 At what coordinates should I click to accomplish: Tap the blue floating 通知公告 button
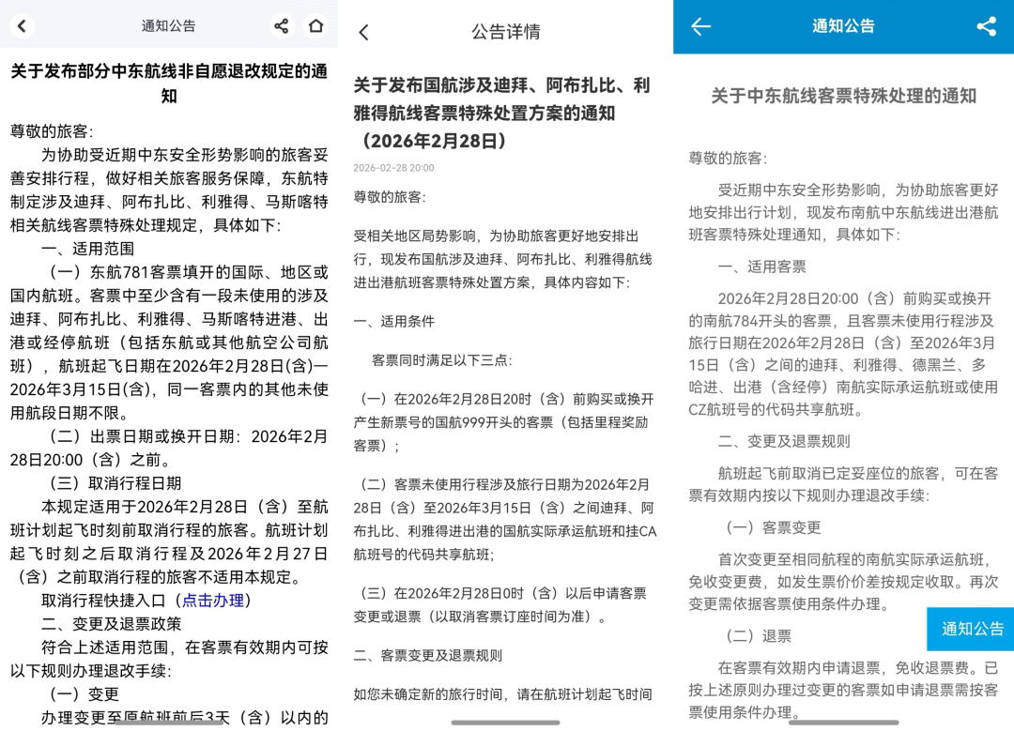[x=972, y=629]
